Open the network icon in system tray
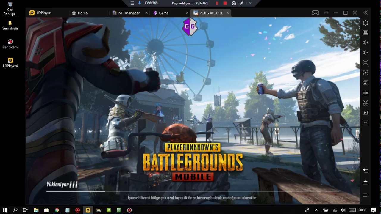This screenshot has width=381, height=214. tap(335, 210)
